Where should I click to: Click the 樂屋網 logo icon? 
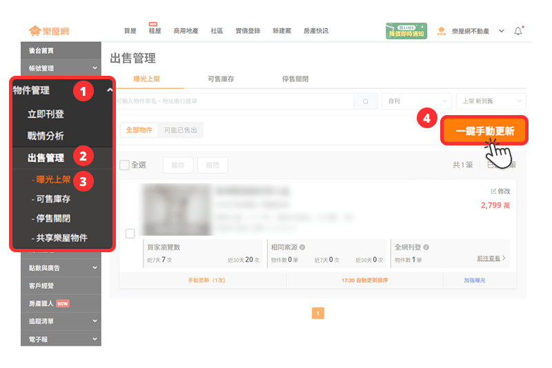coord(35,31)
